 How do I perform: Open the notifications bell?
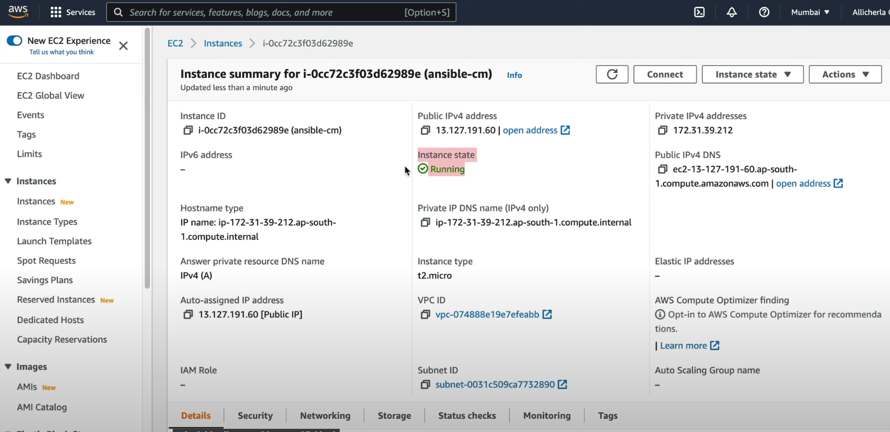click(x=731, y=12)
